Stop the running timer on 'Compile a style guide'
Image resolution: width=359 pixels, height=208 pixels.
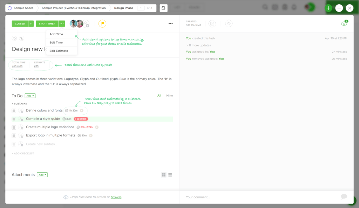pos(80,119)
